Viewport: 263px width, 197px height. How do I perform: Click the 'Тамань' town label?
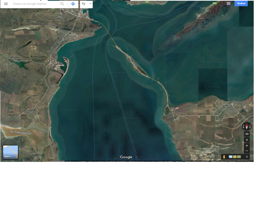tap(227, 106)
